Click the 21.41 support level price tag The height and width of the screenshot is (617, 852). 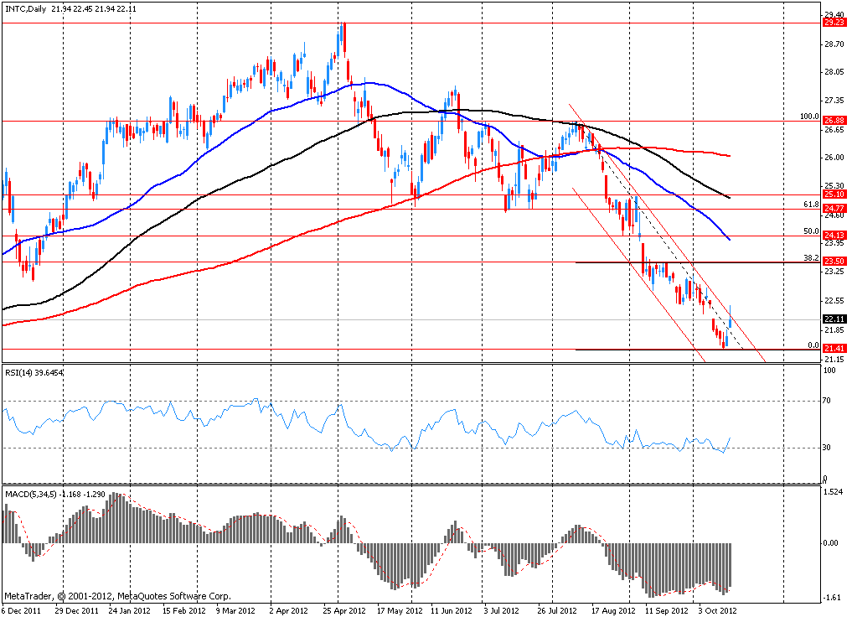(x=834, y=348)
